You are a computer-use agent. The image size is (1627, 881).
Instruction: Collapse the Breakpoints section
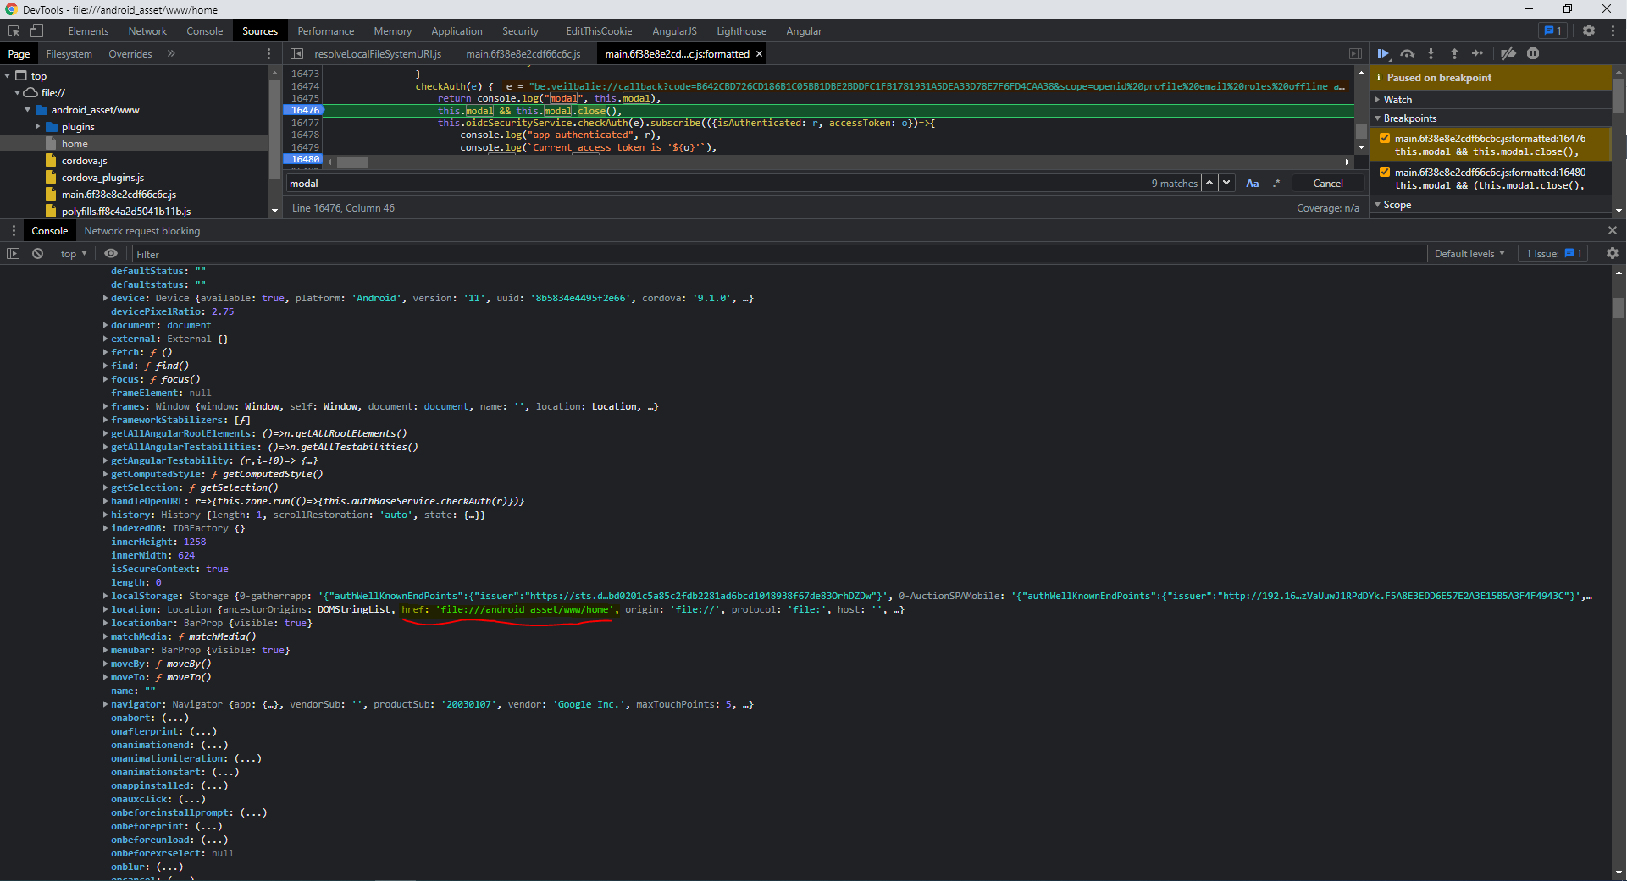(1381, 118)
